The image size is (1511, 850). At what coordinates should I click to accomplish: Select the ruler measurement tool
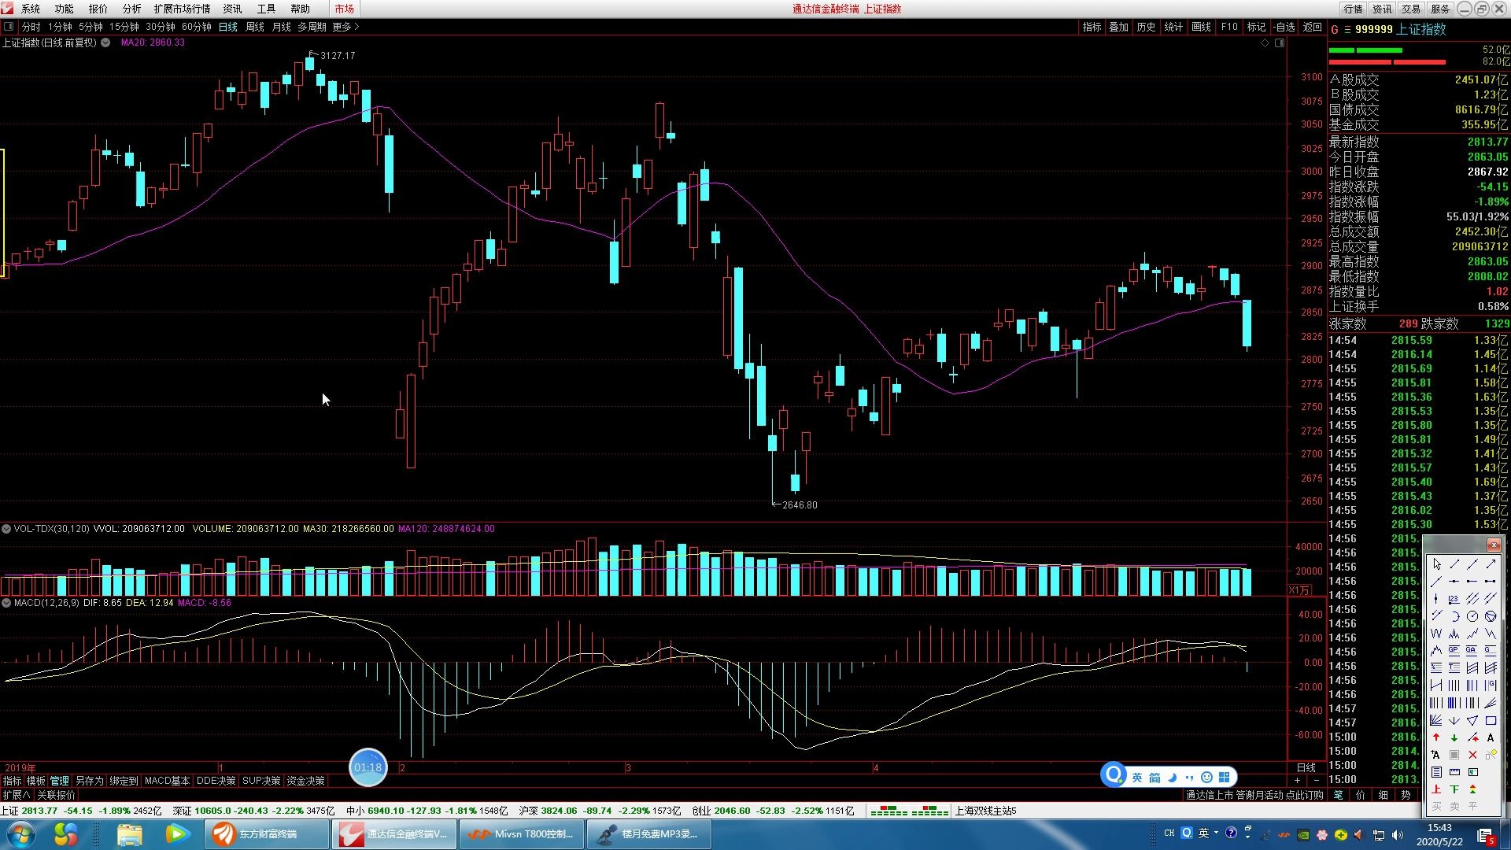click(1454, 772)
